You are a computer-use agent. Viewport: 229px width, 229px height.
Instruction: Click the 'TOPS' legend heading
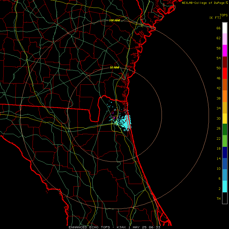pyautogui.click(x=224, y=15)
